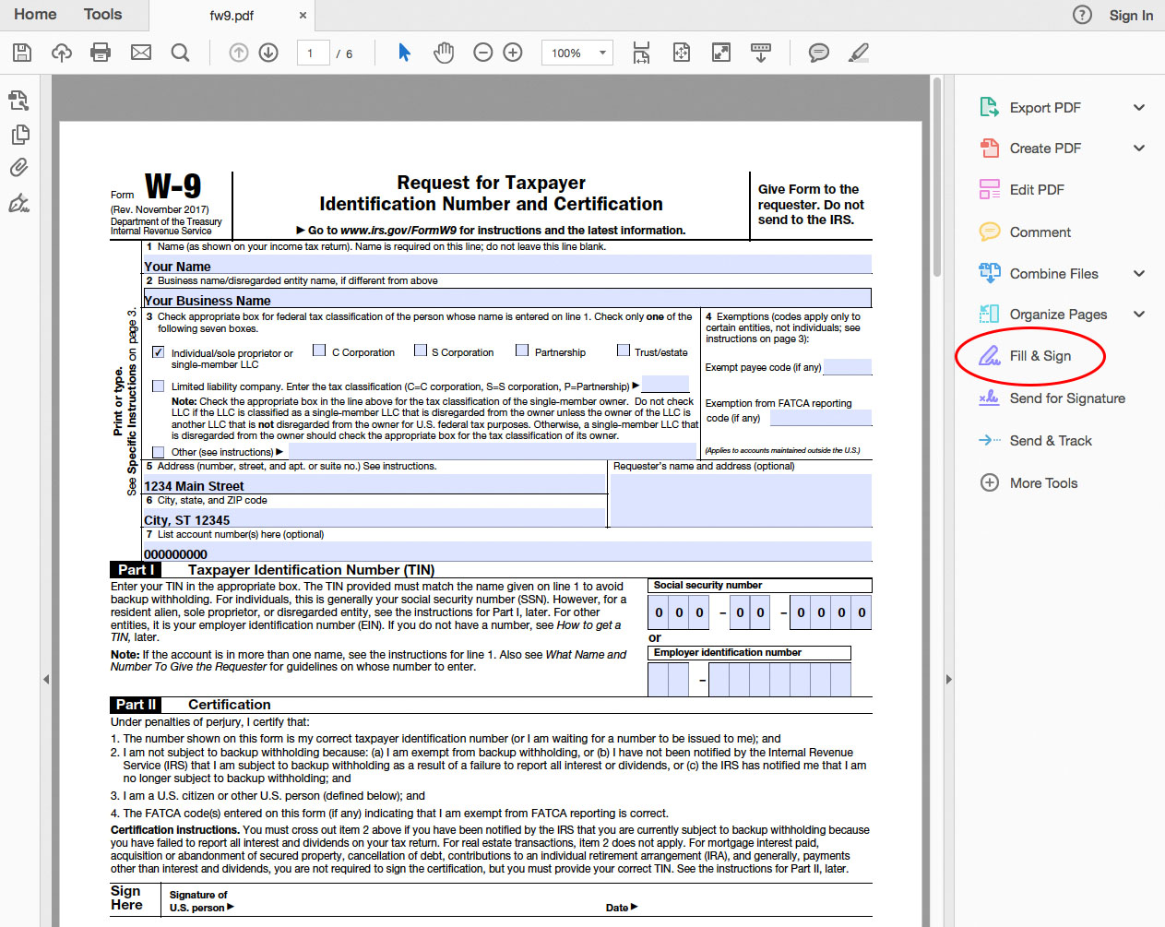The image size is (1165, 927).
Task: Expand Organize Pages chevron
Action: (1139, 314)
